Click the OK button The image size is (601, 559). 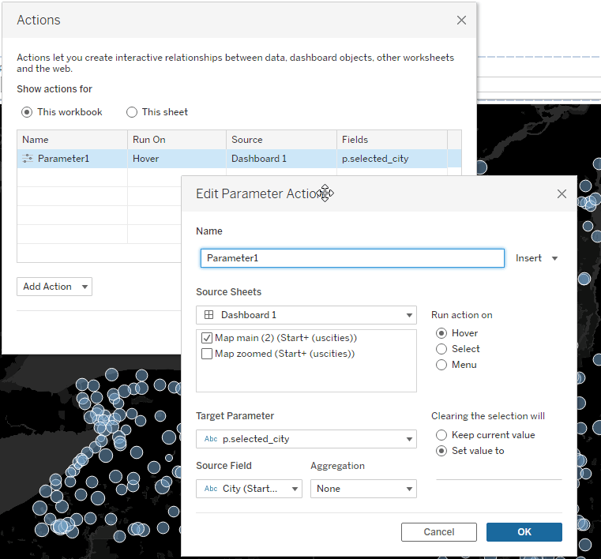pos(524,532)
